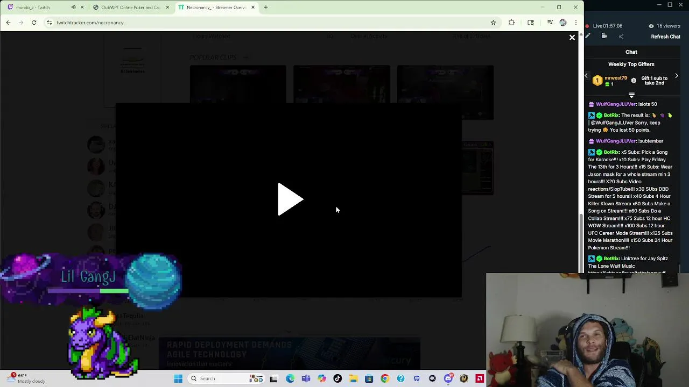The width and height of the screenshot is (689, 387).
Task: Click the clip camera icon in stream panel
Action: pos(604,37)
